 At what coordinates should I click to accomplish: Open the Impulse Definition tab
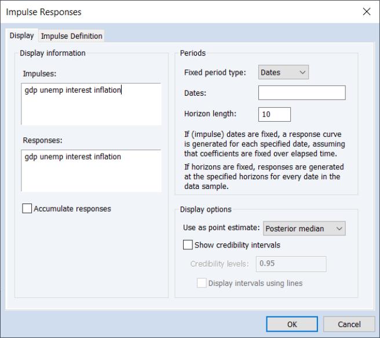point(71,36)
